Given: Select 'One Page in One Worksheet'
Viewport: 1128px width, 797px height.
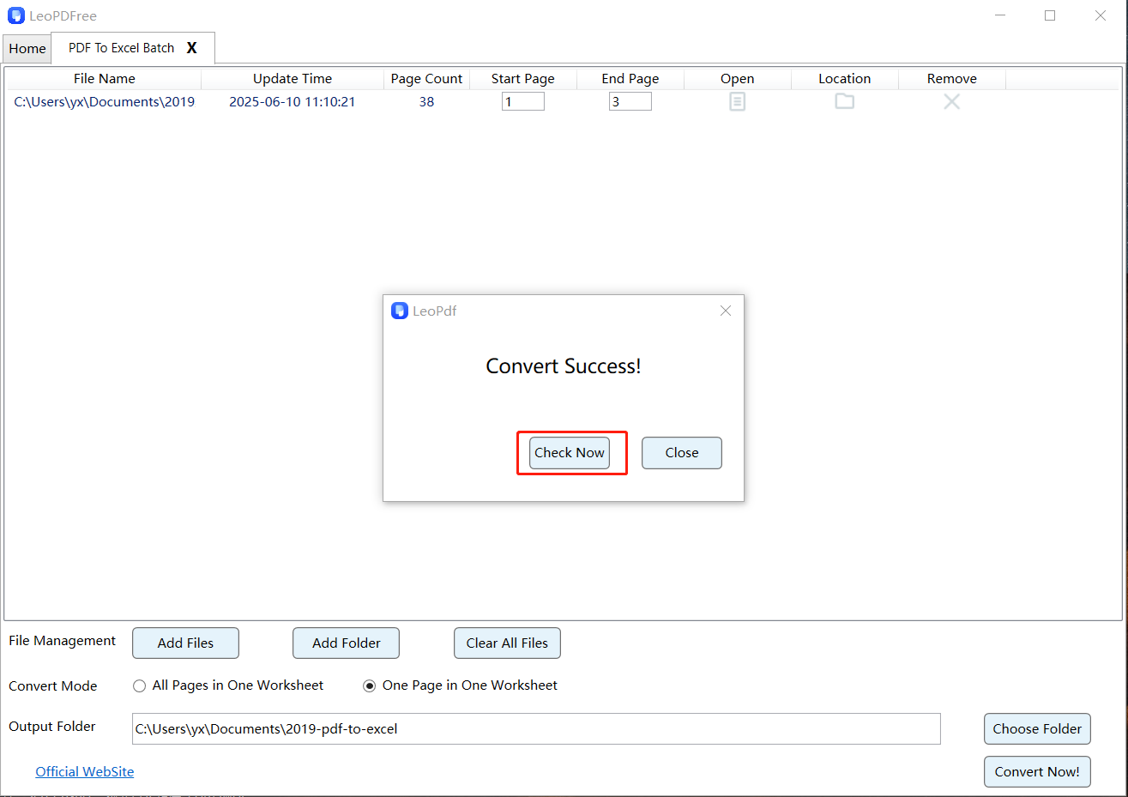Looking at the screenshot, I should (x=369, y=685).
